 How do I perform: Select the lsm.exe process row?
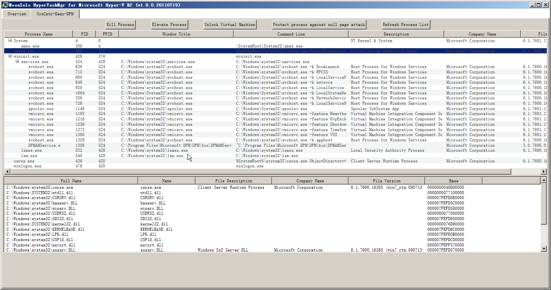275,156
